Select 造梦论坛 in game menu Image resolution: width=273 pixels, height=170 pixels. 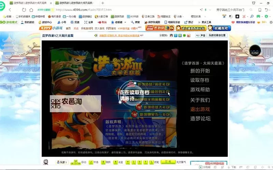[200, 119]
